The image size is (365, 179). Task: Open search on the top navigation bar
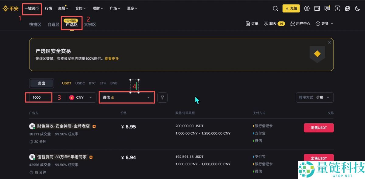coord(275,9)
